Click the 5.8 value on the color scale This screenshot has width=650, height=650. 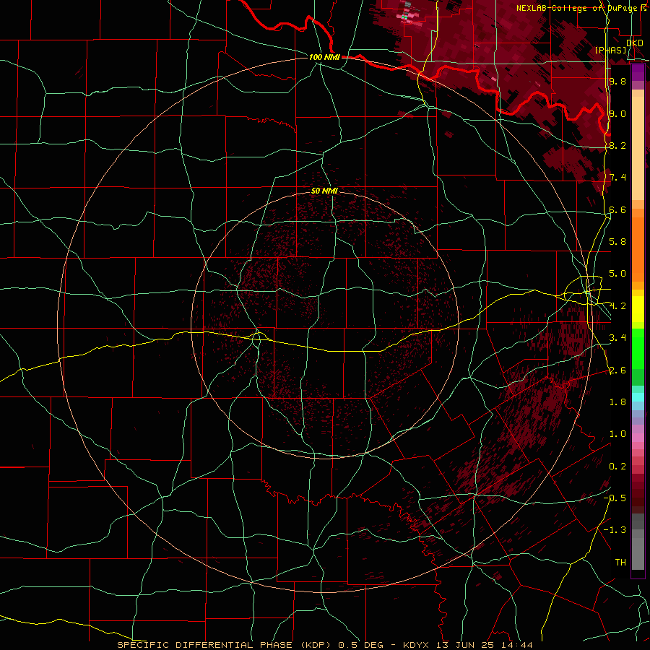617,242
